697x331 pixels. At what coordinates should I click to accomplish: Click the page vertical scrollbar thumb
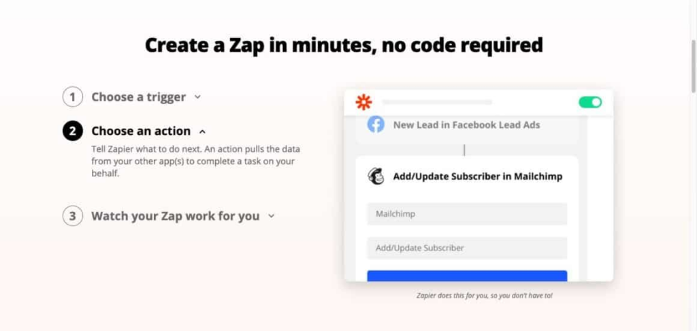[x=693, y=66]
